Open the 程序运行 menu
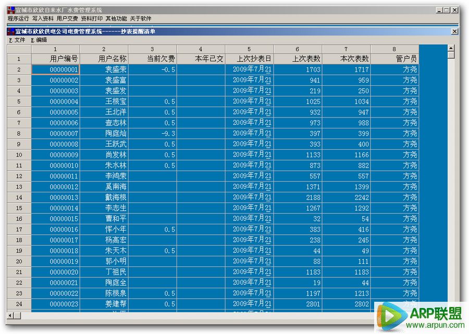 pyautogui.click(x=18, y=19)
